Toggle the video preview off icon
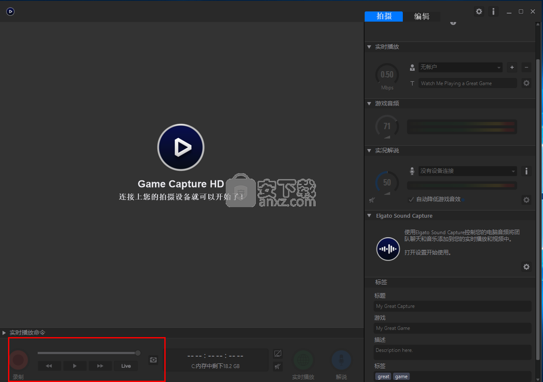Viewport: 543px width, 382px height. coord(278,353)
